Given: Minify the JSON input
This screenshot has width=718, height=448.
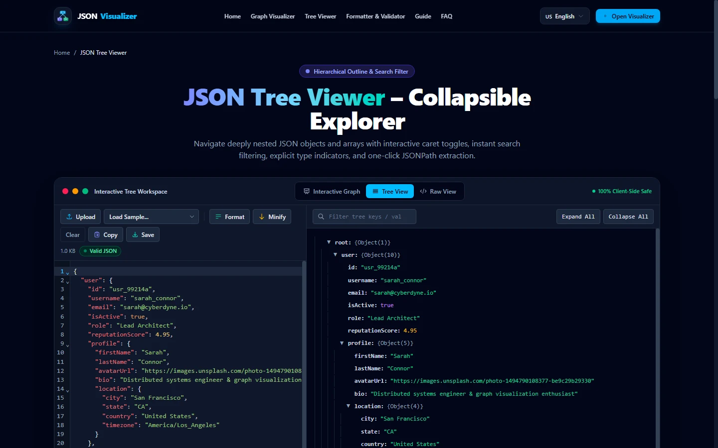Looking at the screenshot, I should pyautogui.click(x=272, y=217).
